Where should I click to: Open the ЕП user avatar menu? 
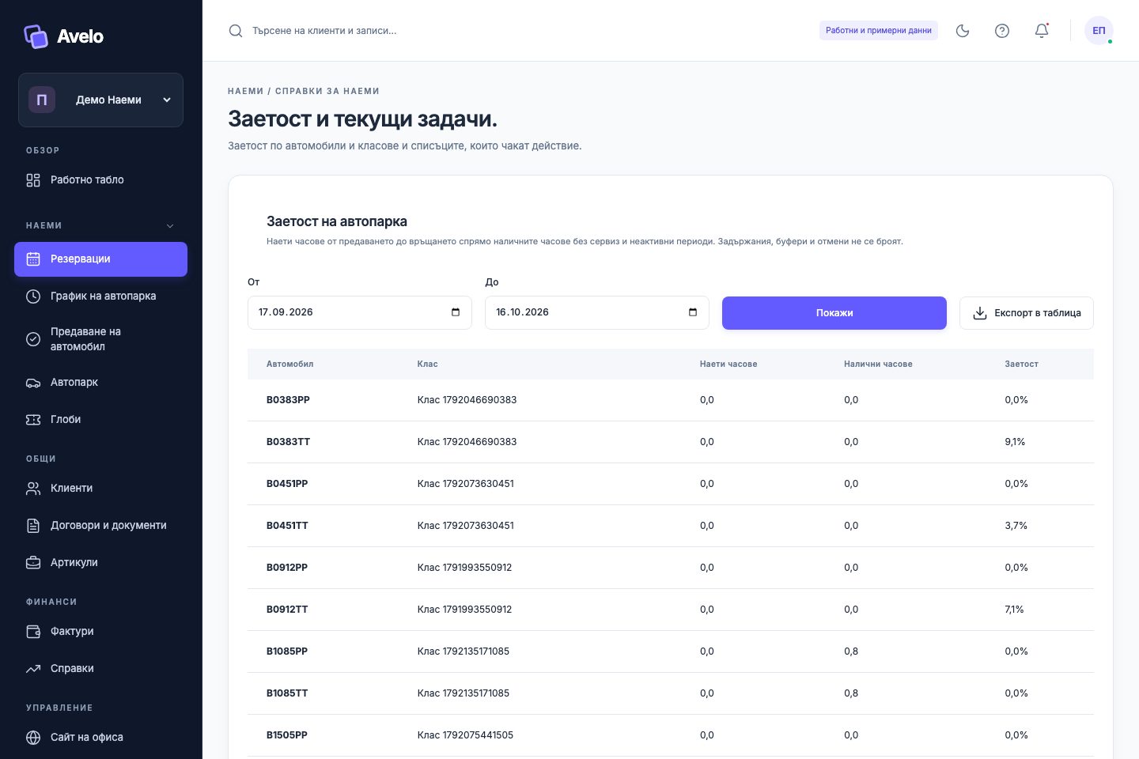pos(1099,31)
